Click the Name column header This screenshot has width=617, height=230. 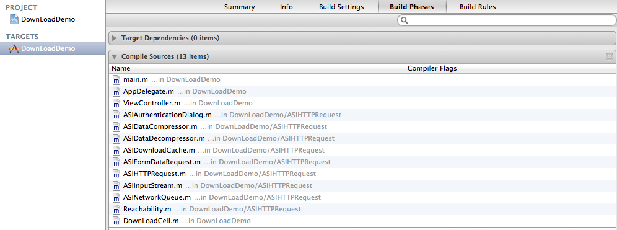[121, 69]
